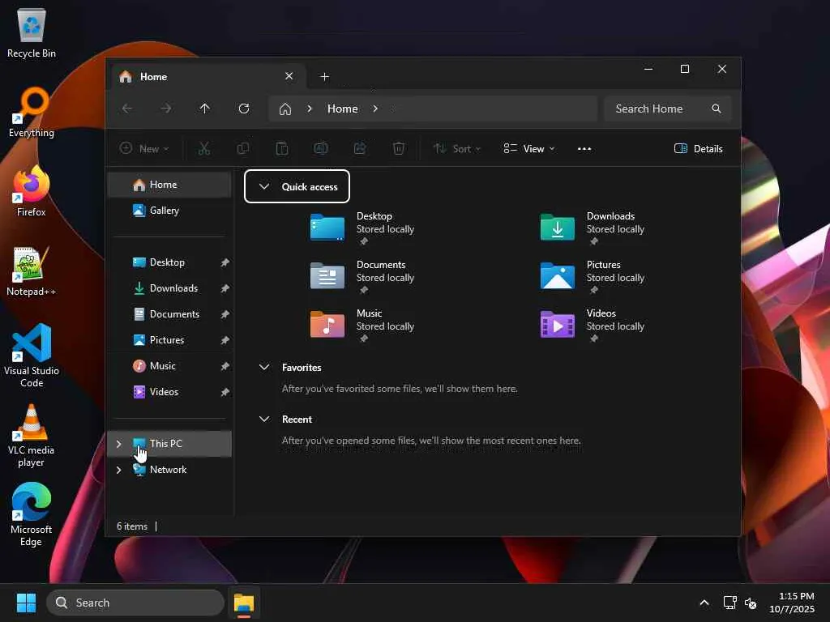Unpin Desktop using its sidebar pin
The width and height of the screenshot is (830, 622).
pos(225,262)
